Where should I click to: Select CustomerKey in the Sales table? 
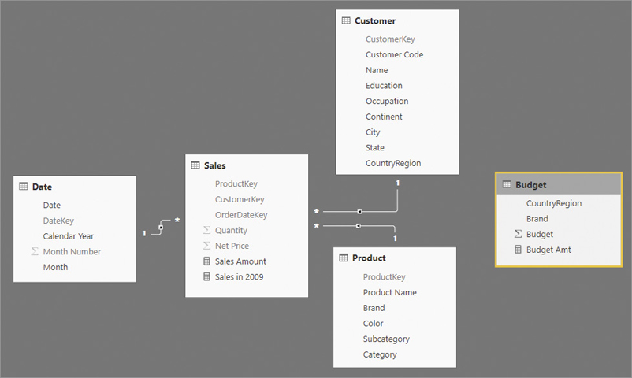240,199
